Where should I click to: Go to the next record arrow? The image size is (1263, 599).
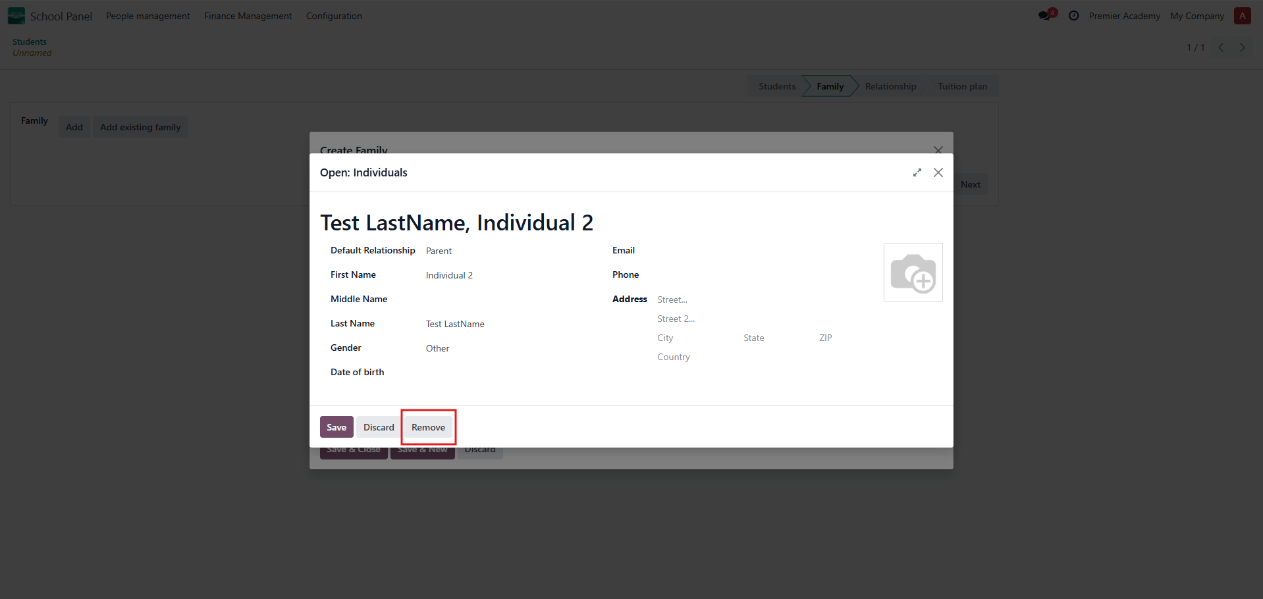point(1243,47)
